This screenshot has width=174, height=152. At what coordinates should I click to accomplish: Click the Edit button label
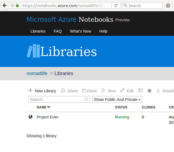click(130, 91)
